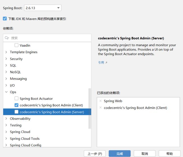This screenshot has height=157, width=183.
Task: Click the 完成 finish button
Action: click(x=120, y=154)
